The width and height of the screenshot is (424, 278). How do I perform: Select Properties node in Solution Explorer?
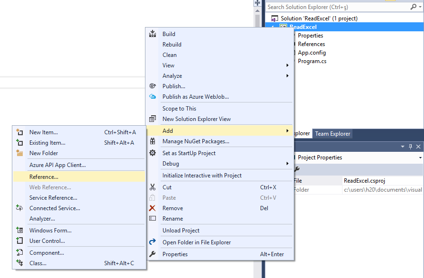tap(310, 36)
